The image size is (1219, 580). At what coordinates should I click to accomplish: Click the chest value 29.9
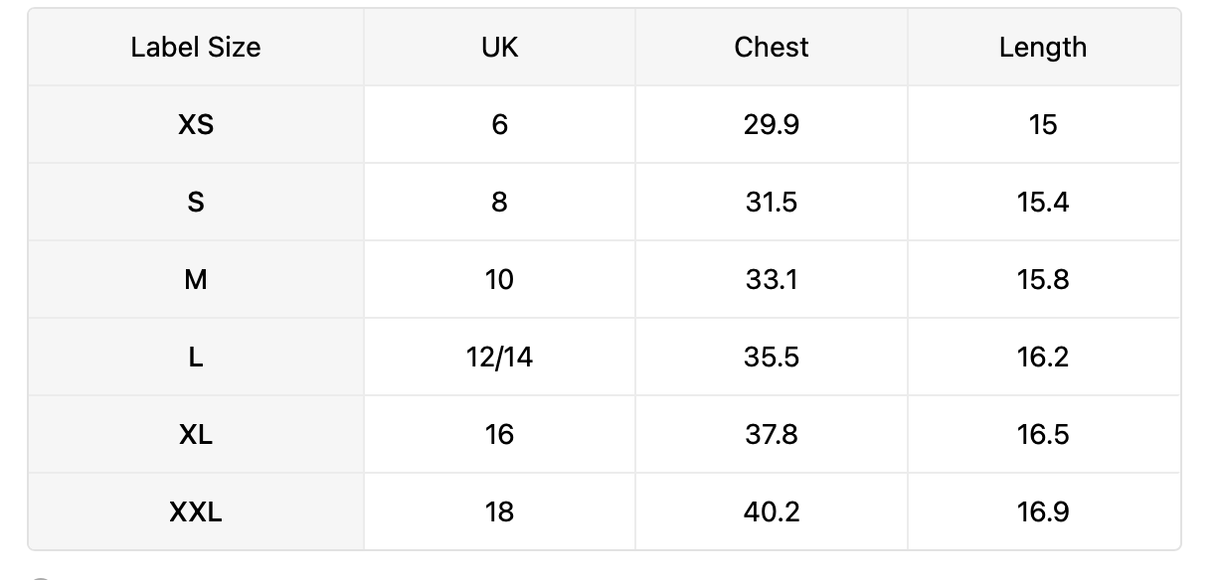(x=772, y=124)
